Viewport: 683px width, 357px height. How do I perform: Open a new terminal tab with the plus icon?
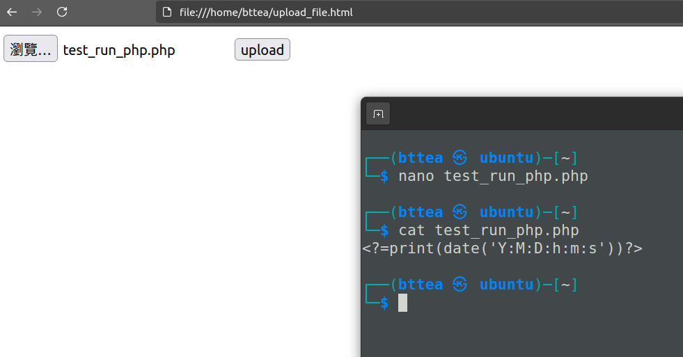(378, 114)
